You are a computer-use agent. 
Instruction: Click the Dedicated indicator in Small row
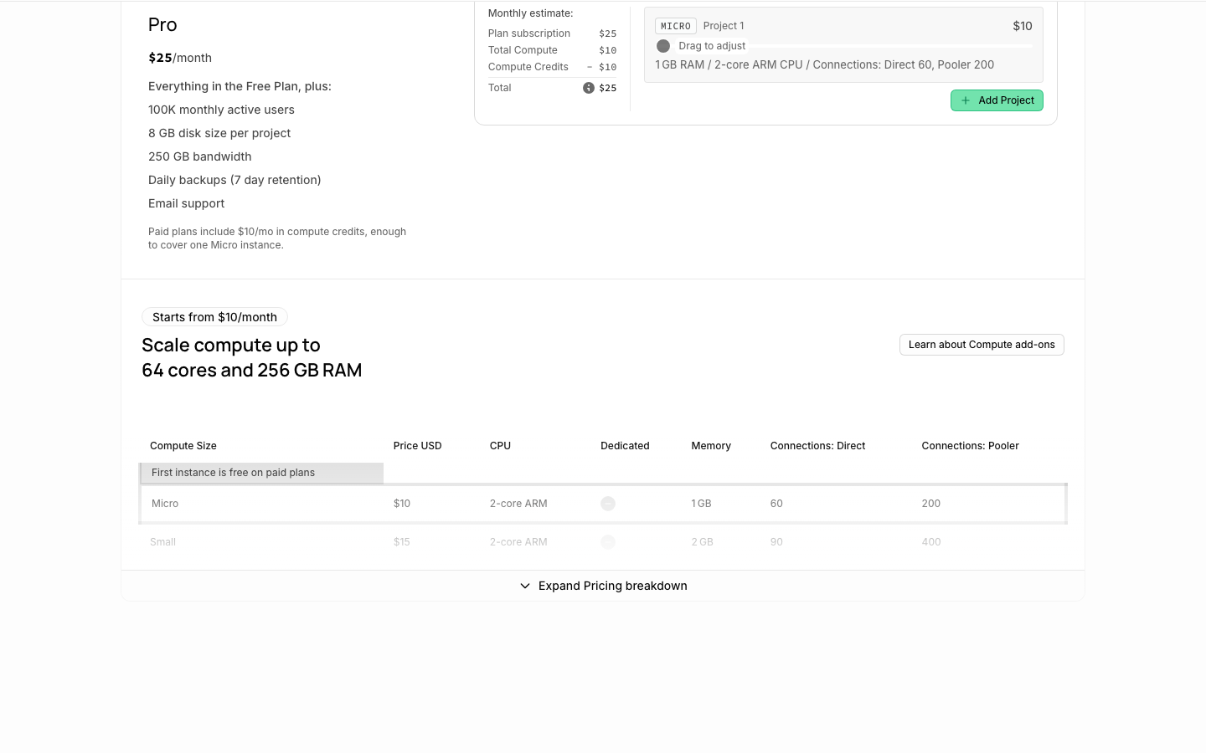point(608,542)
